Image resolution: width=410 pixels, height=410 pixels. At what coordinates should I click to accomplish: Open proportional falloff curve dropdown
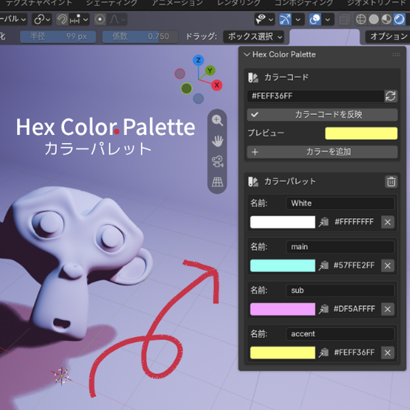[x=117, y=19]
